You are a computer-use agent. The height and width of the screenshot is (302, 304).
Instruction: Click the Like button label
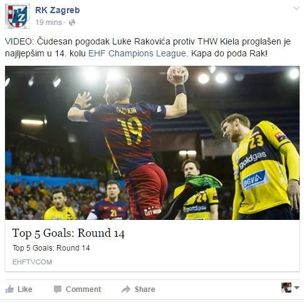pyautogui.click(x=25, y=289)
